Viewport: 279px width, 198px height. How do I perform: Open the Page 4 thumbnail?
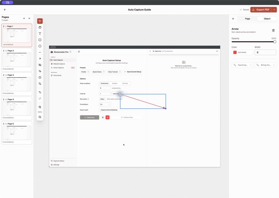click(x=17, y=109)
